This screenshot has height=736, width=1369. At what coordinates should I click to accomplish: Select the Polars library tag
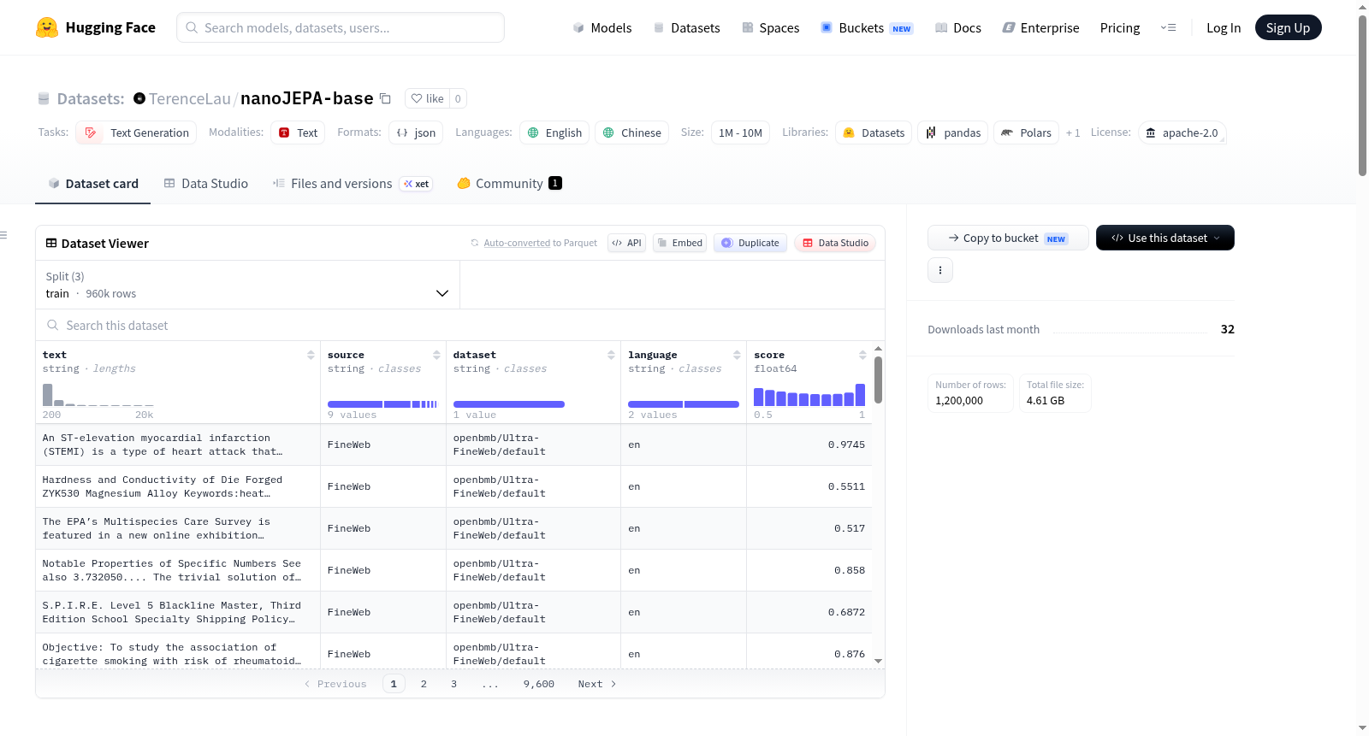(1026, 132)
